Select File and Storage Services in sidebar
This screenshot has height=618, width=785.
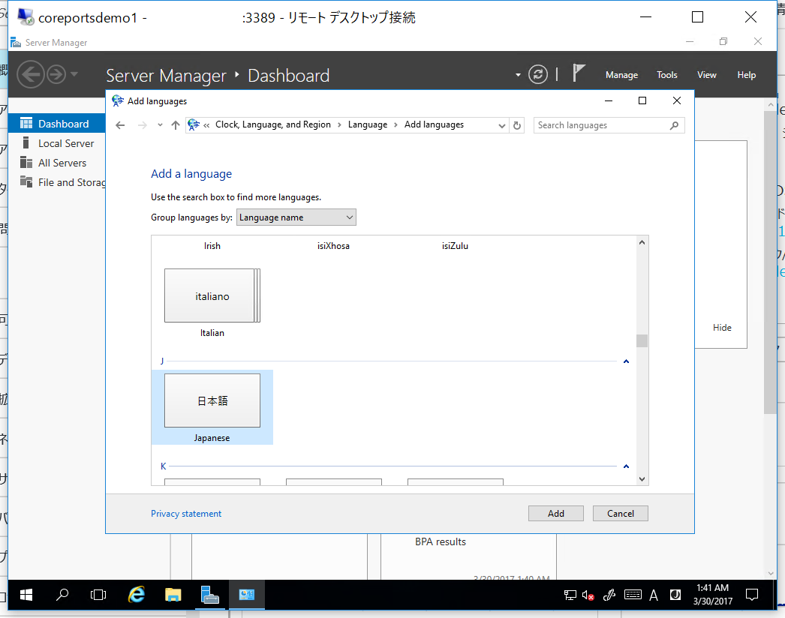[56, 182]
